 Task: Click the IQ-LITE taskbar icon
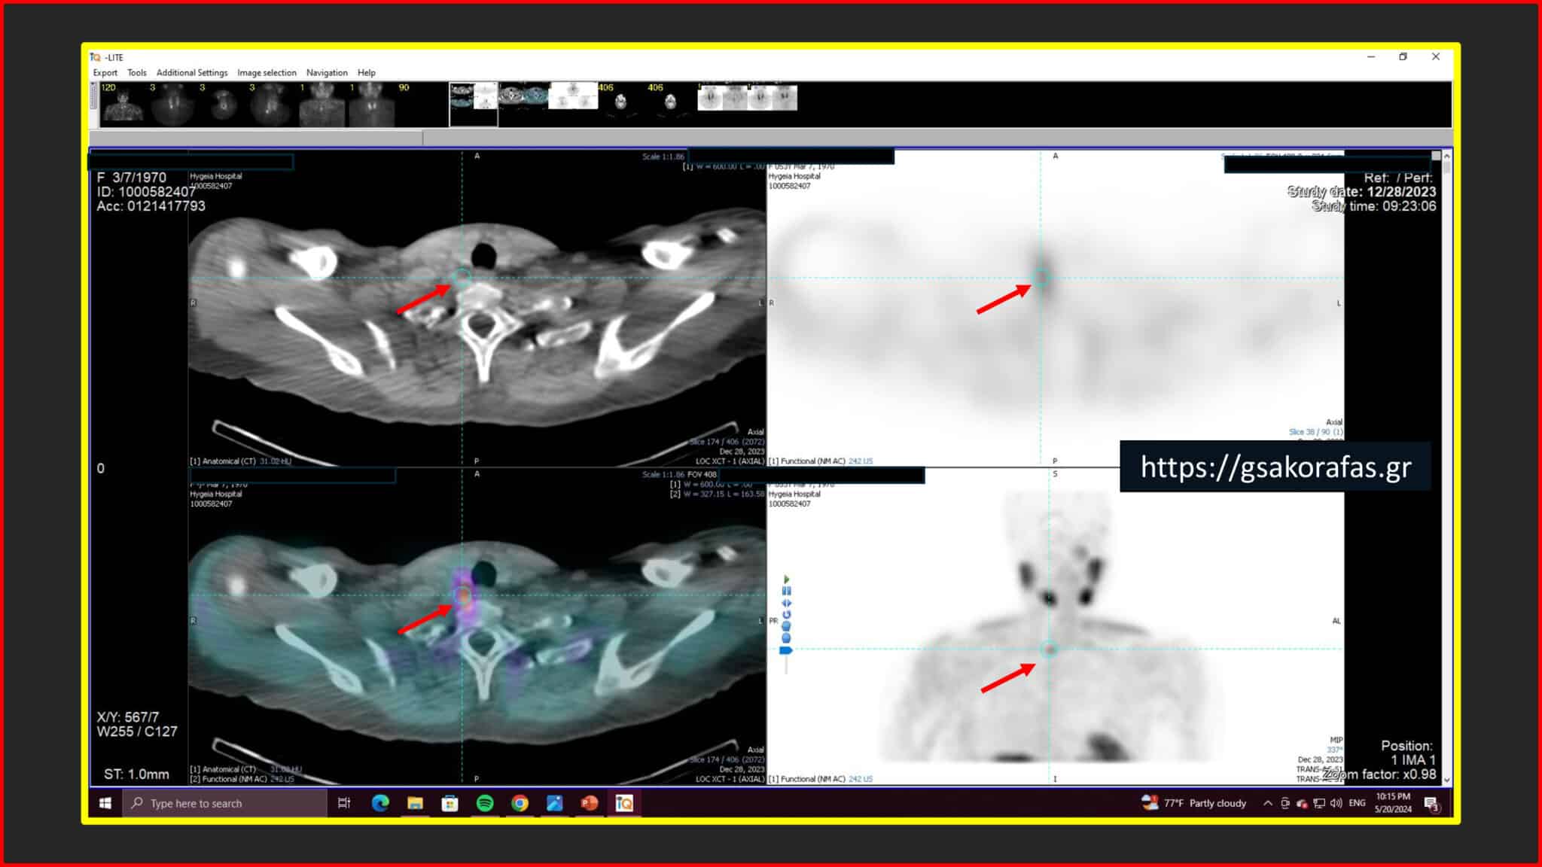[x=624, y=803]
